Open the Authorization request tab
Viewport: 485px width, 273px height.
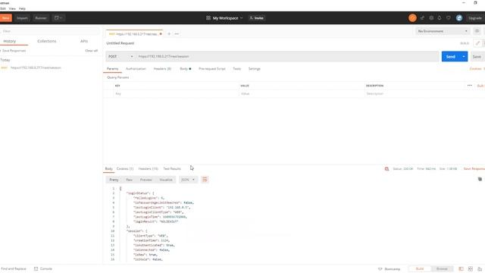[x=136, y=69]
